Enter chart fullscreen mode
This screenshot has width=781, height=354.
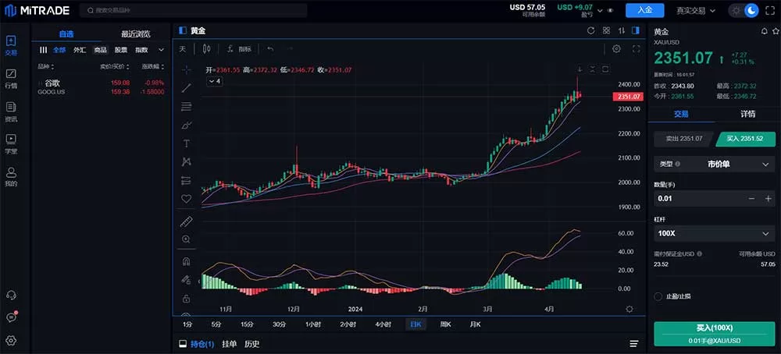636,48
